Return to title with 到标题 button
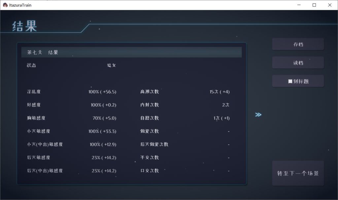Screen dimensions: 338x200 click(x=298, y=81)
